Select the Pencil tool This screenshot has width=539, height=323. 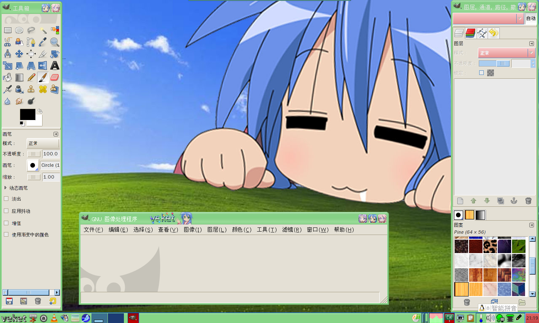(x=31, y=77)
